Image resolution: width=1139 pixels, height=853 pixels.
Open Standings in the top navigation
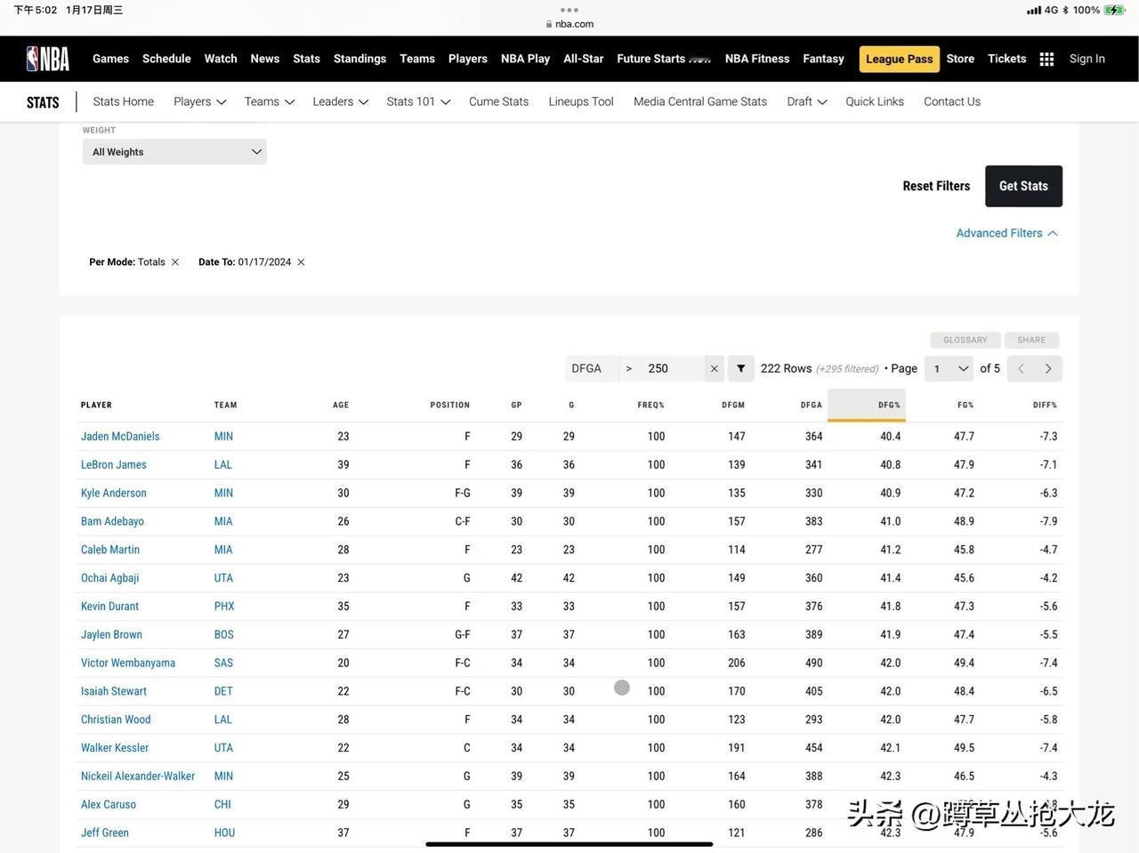pyautogui.click(x=359, y=59)
